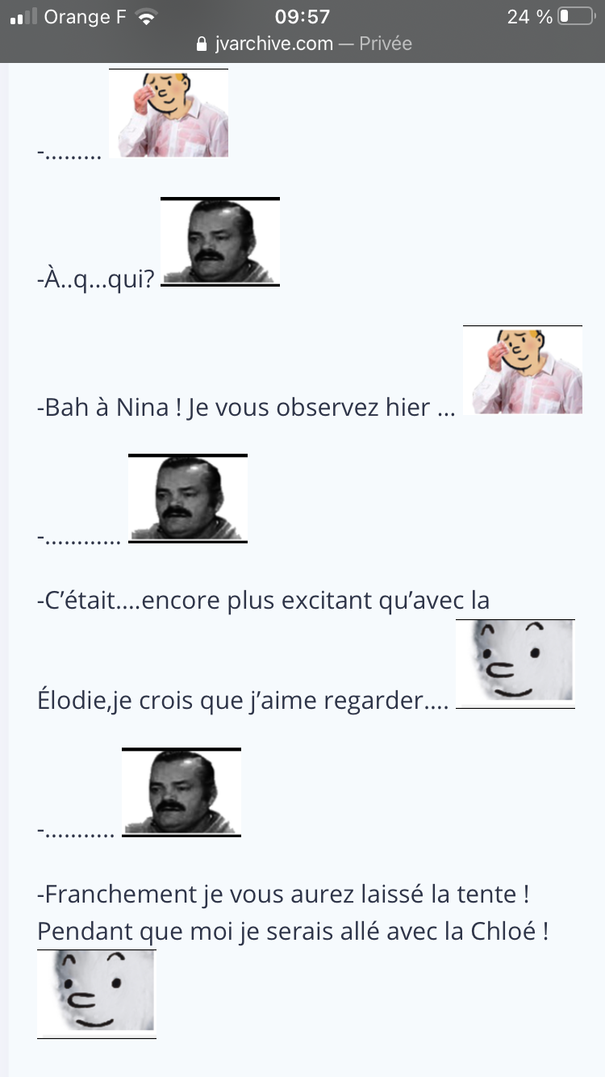Open the mustached man sticker beside 'À..q...qui?'

[220, 241]
